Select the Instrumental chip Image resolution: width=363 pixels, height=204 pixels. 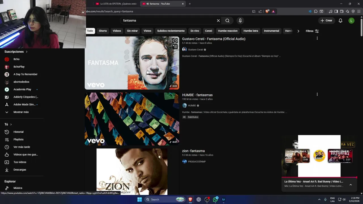tap(271, 31)
